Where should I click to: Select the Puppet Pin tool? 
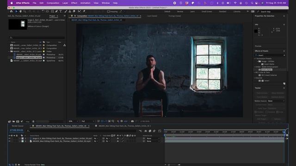pos(84,12)
